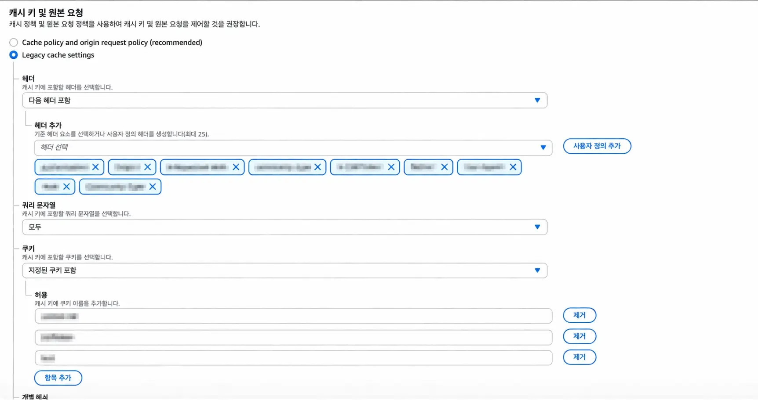Open the 지정된 쿠키 포함 dropdown

click(x=284, y=270)
